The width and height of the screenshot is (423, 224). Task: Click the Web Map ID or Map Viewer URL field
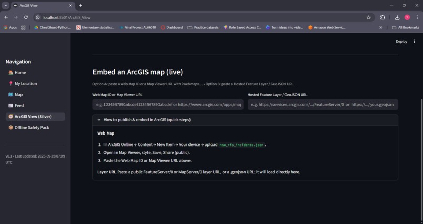(168, 105)
